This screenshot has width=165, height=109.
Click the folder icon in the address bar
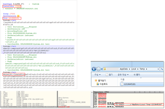pyautogui.click(x=105, y=69)
